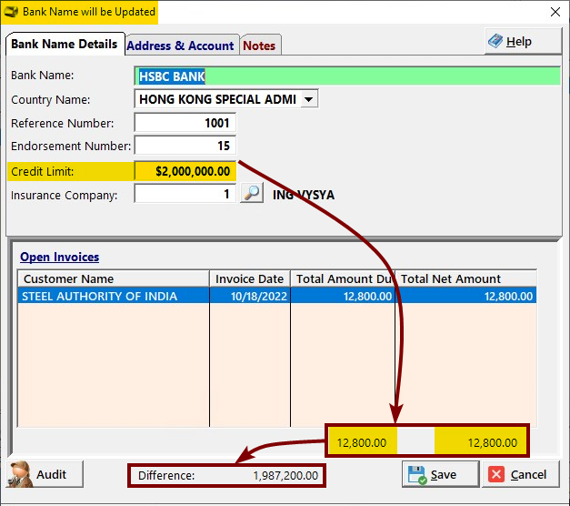Select the Bank Name Details tab
The height and width of the screenshot is (506, 570).
point(65,44)
